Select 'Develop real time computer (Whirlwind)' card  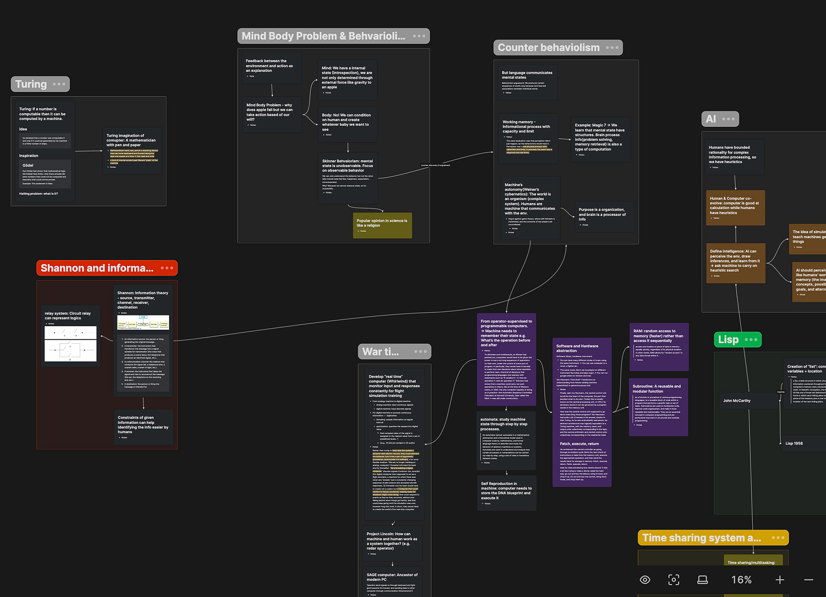point(394,444)
